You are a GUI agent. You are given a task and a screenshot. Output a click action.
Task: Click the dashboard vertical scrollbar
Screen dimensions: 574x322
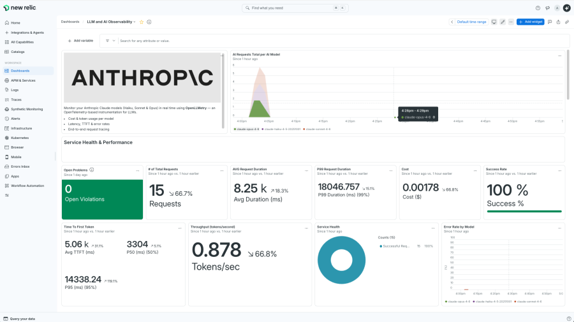[x=568, y=75]
